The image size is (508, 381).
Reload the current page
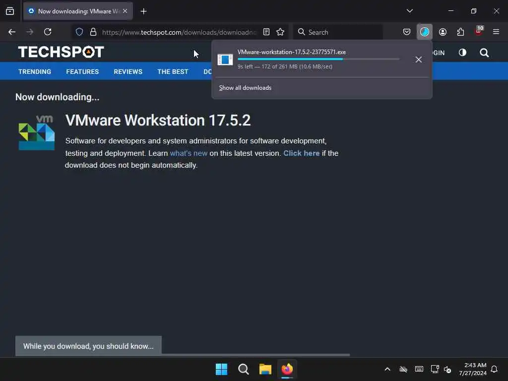point(48,32)
